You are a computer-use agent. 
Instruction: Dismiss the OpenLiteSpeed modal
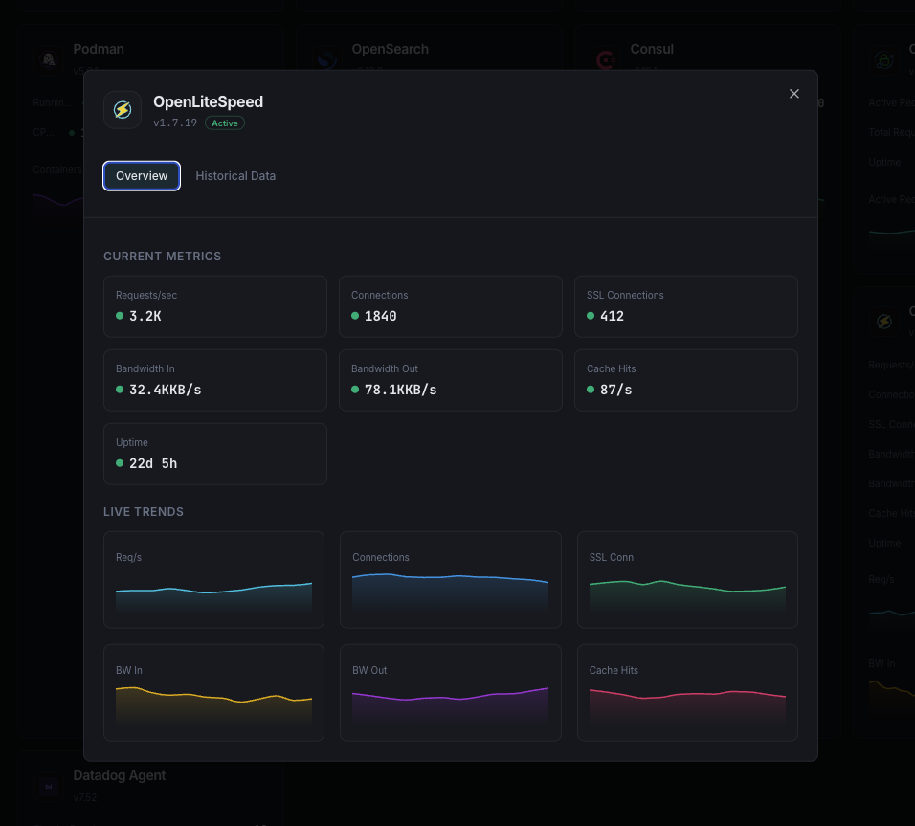[794, 94]
